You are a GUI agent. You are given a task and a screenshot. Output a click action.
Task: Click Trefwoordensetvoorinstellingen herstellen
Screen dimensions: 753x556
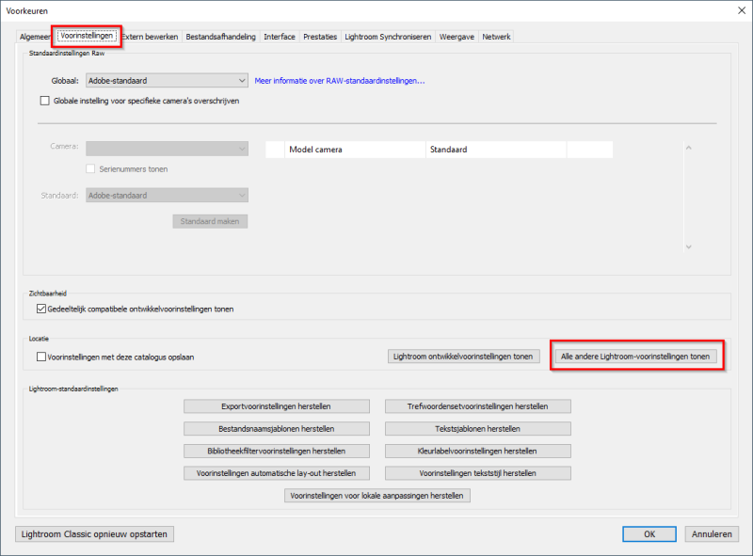point(478,406)
